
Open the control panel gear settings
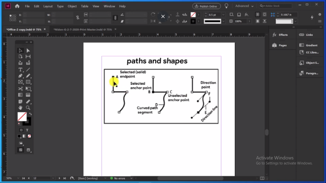[x=320, y=14]
